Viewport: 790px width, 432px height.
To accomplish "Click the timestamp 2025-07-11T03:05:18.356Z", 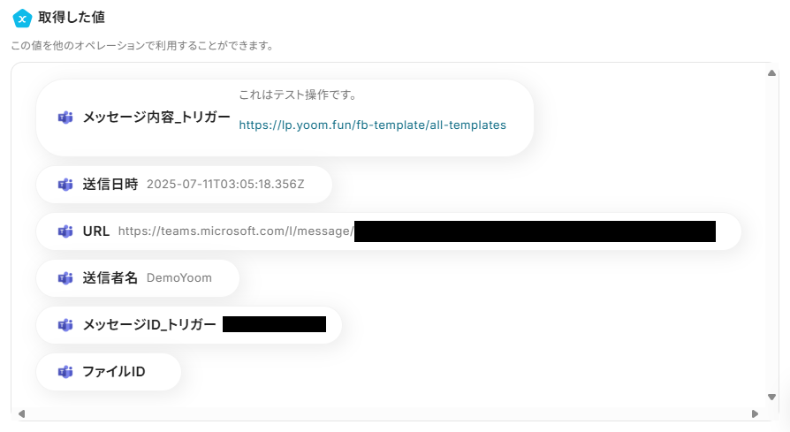I will click(225, 185).
